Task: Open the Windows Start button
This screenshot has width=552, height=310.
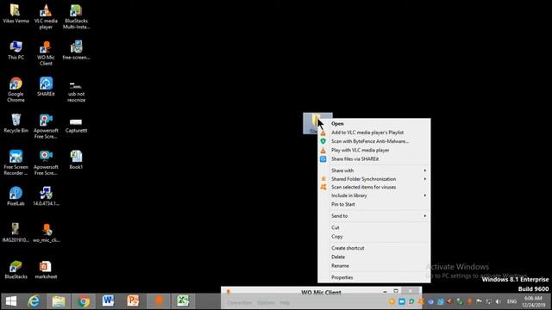Action: pos(11,301)
